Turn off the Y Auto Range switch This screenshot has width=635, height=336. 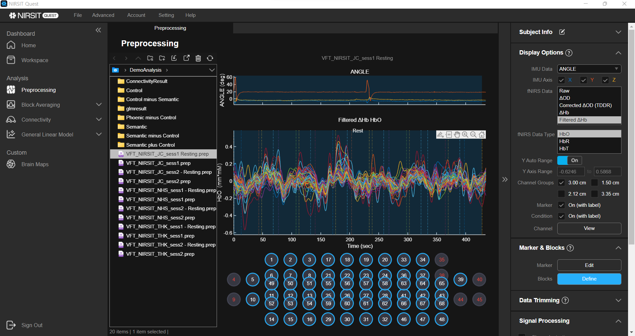pos(570,161)
